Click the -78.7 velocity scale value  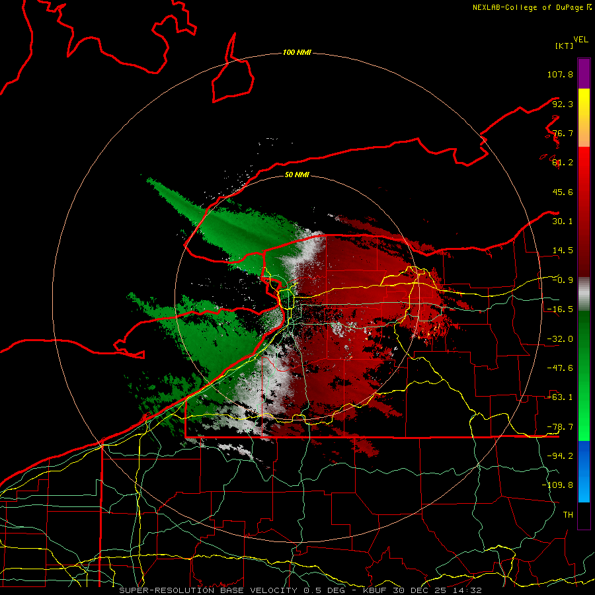click(x=560, y=427)
